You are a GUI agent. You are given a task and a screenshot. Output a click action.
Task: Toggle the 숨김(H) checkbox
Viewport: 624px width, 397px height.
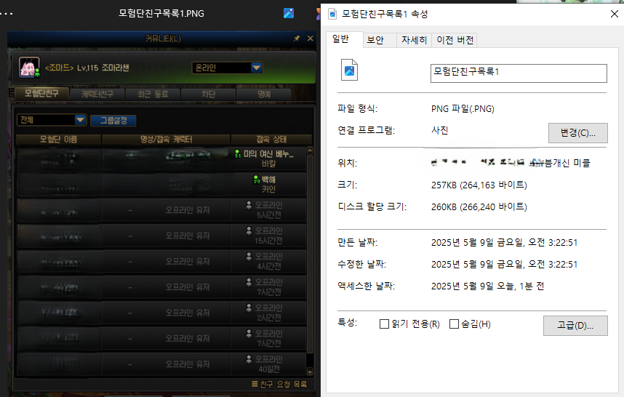point(454,324)
